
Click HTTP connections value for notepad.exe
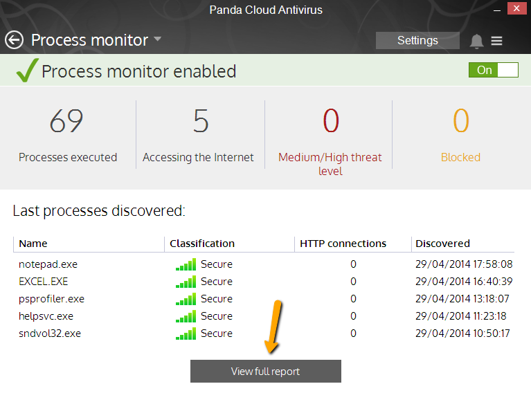[353, 264]
